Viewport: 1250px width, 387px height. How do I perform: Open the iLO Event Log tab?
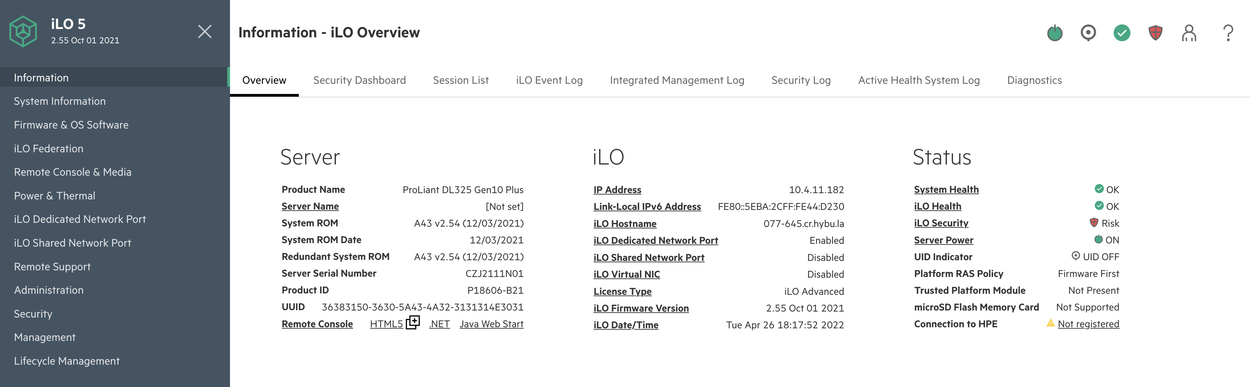click(549, 80)
